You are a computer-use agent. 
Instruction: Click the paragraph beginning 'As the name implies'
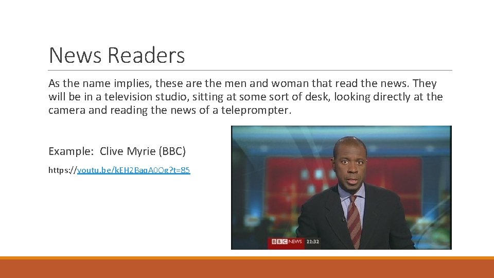[246, 96]
